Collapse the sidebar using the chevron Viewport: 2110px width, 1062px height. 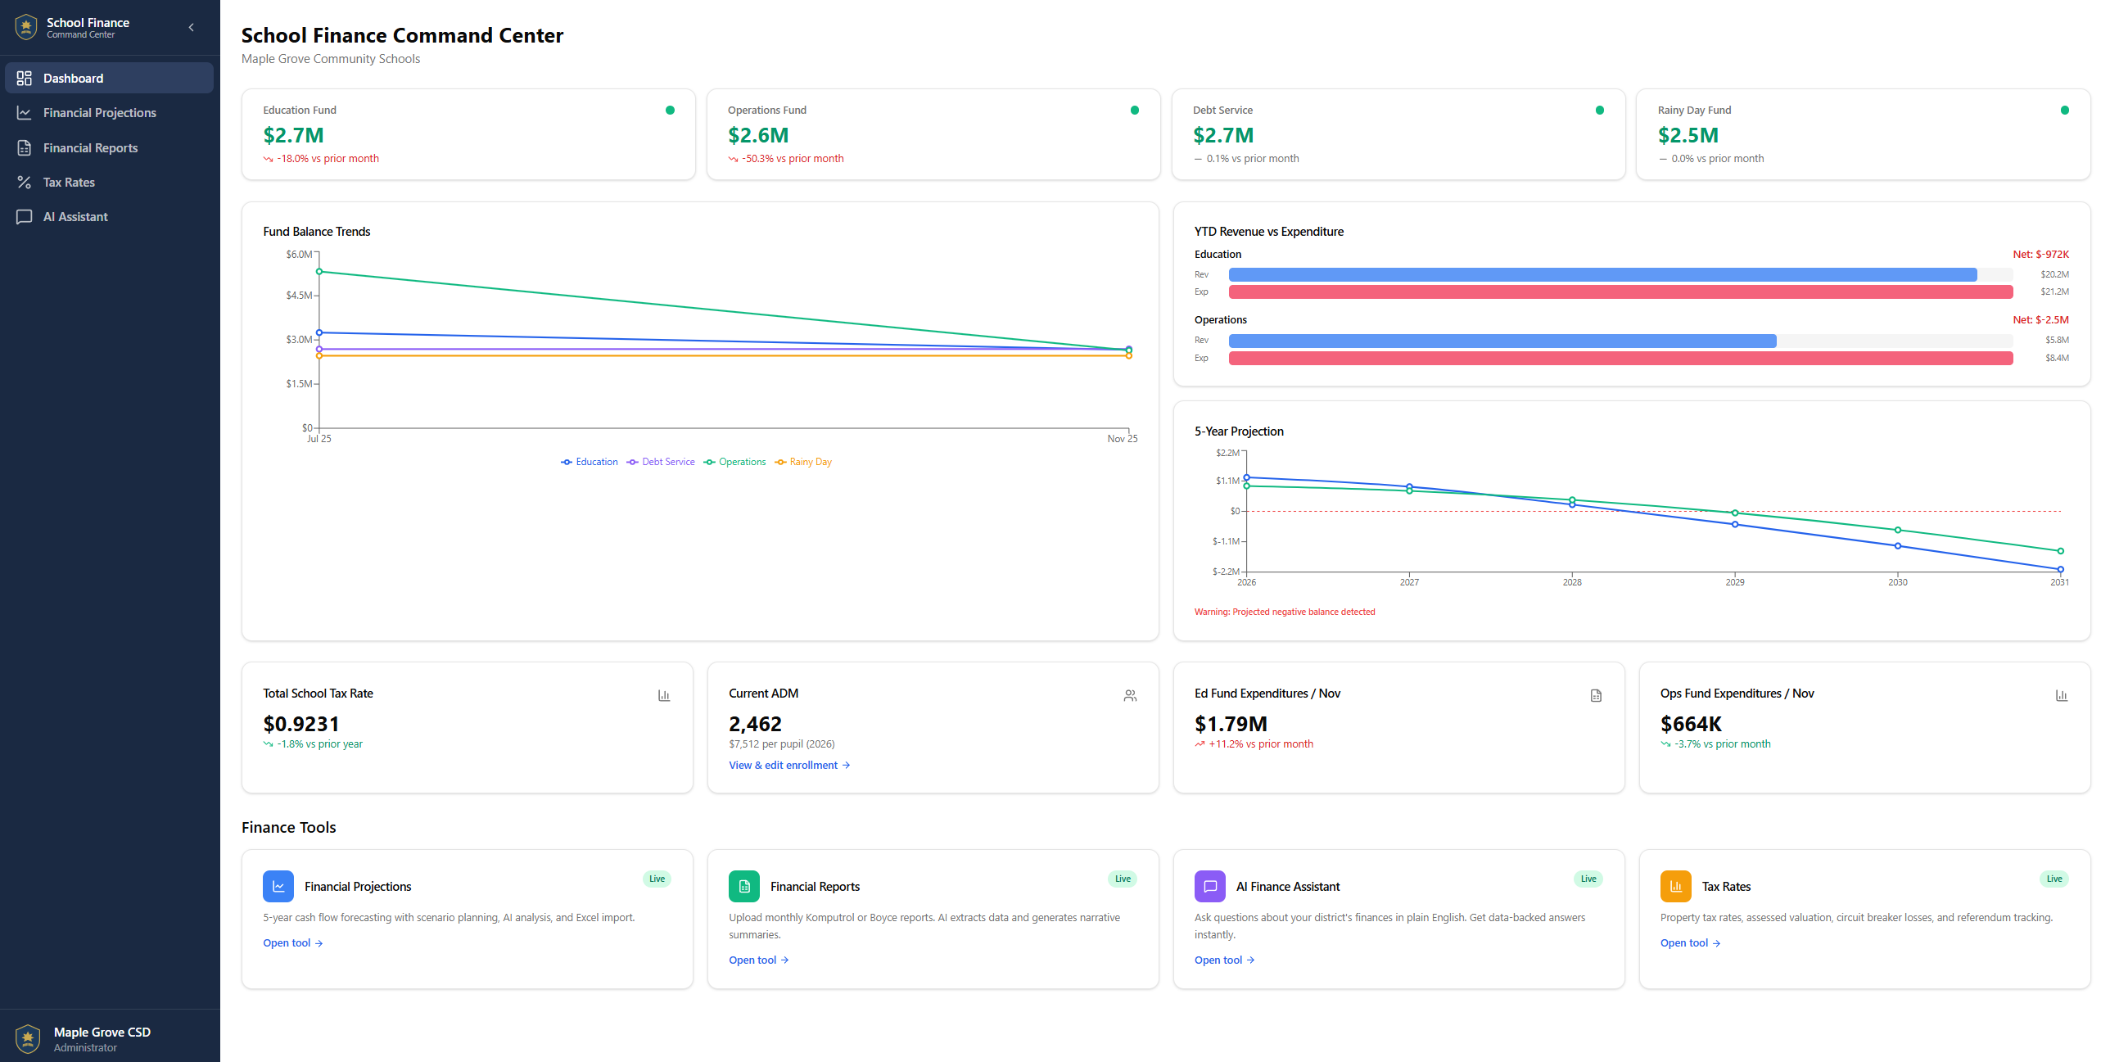[191, 27]
